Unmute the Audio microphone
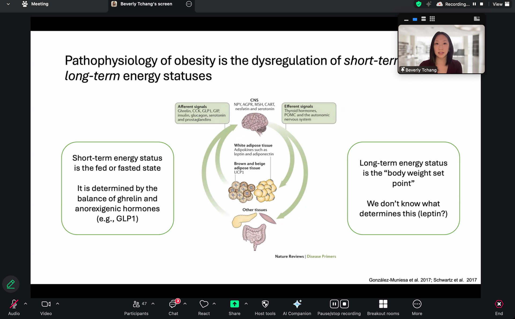The width and height of the screenshot is (515, 319). (x=14, y=304)
